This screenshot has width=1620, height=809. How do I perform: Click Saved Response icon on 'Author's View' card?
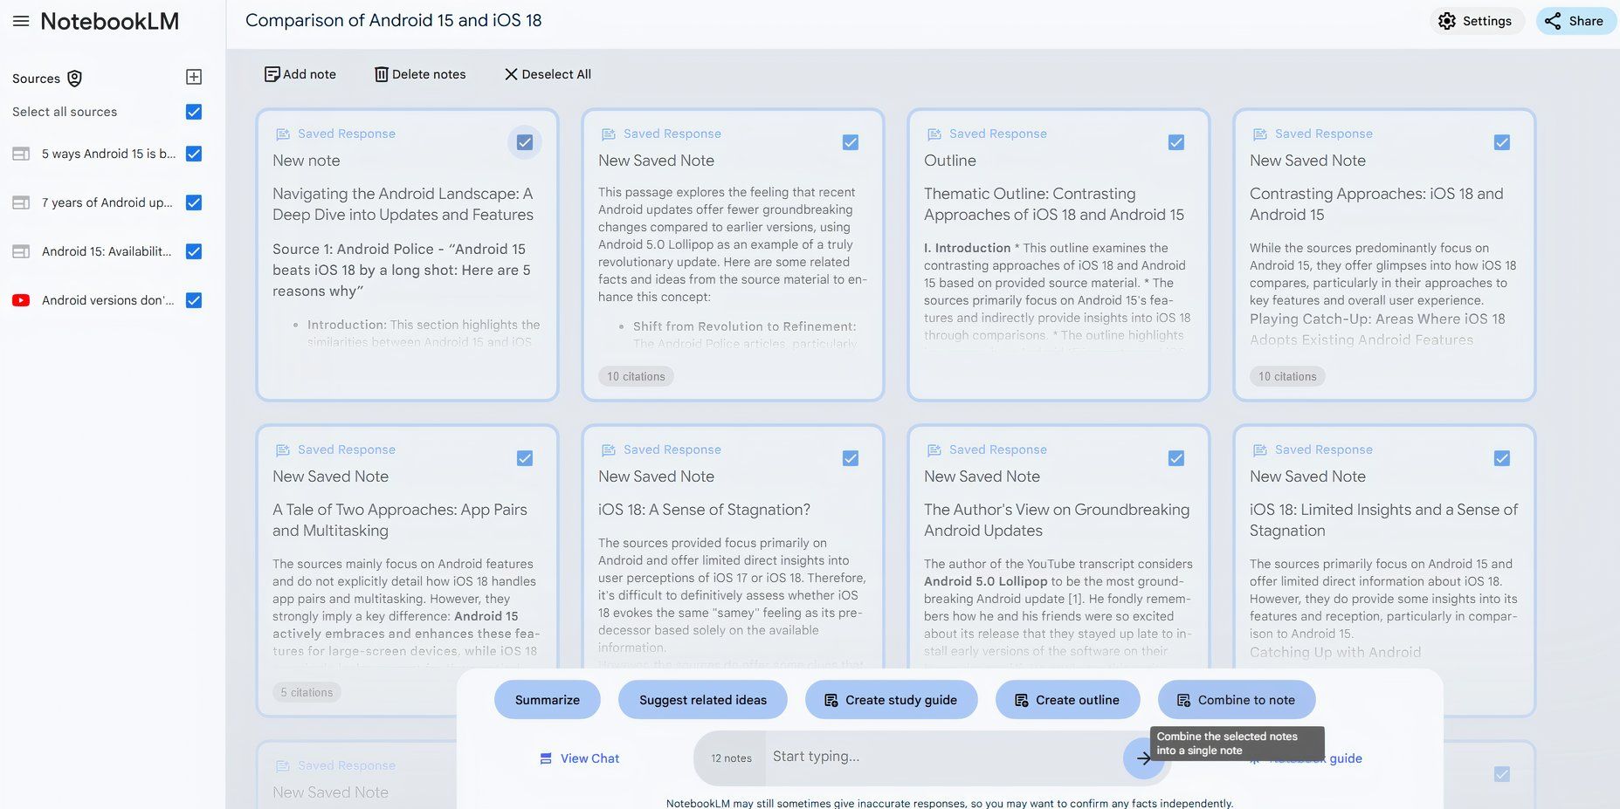(x=934, y=450)
